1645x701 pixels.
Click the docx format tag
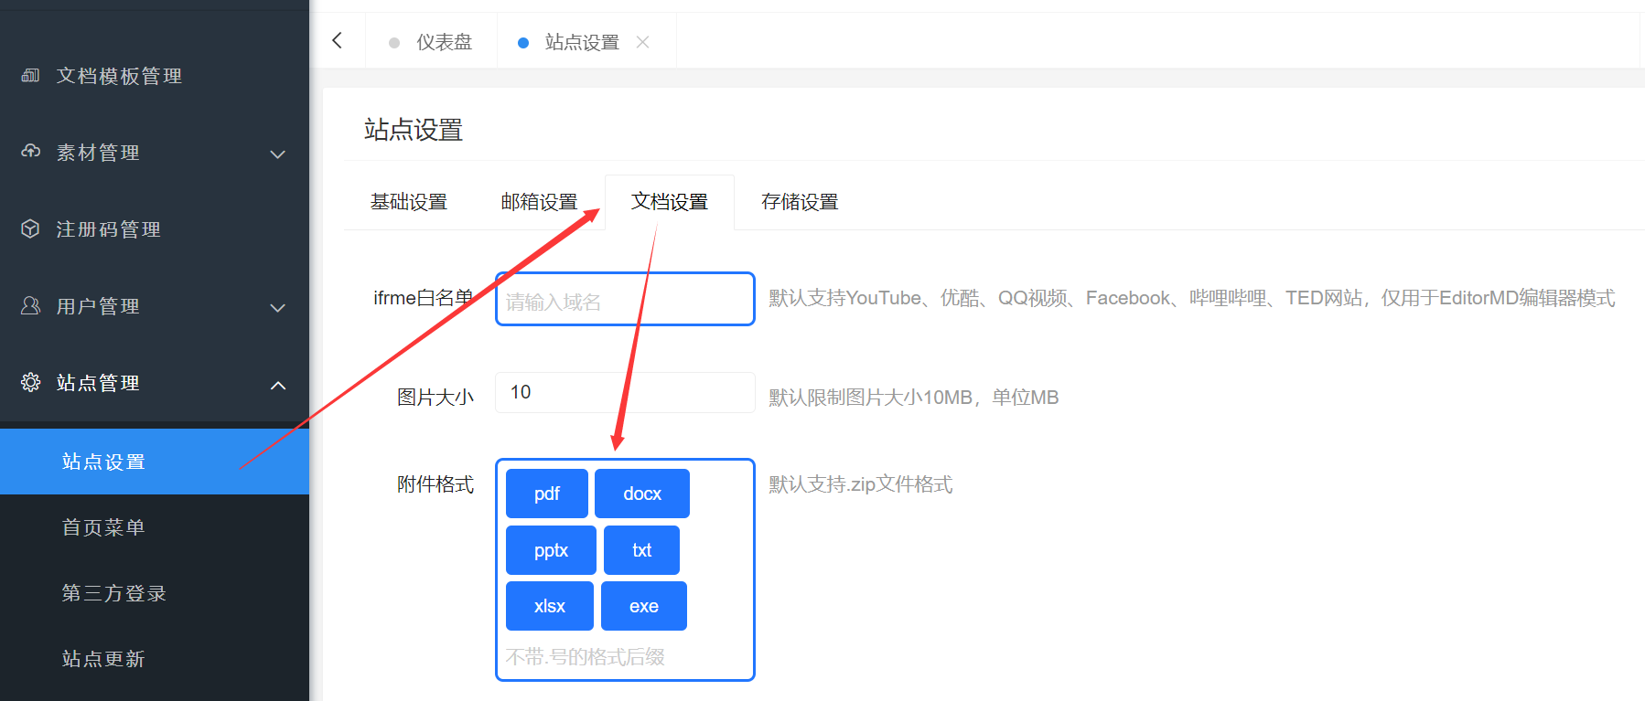tap(641, 494)
